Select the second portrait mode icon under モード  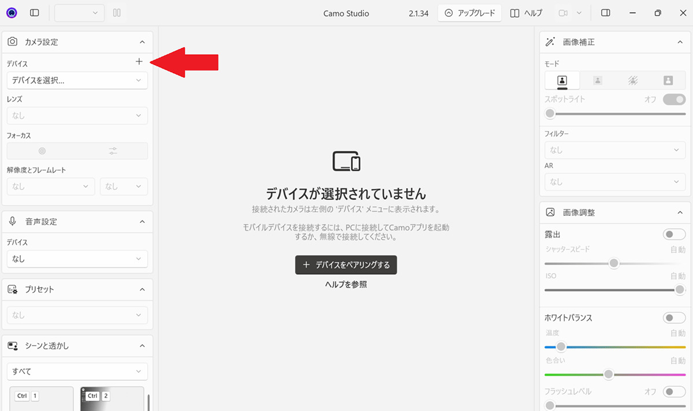click(x=598, y=81)
